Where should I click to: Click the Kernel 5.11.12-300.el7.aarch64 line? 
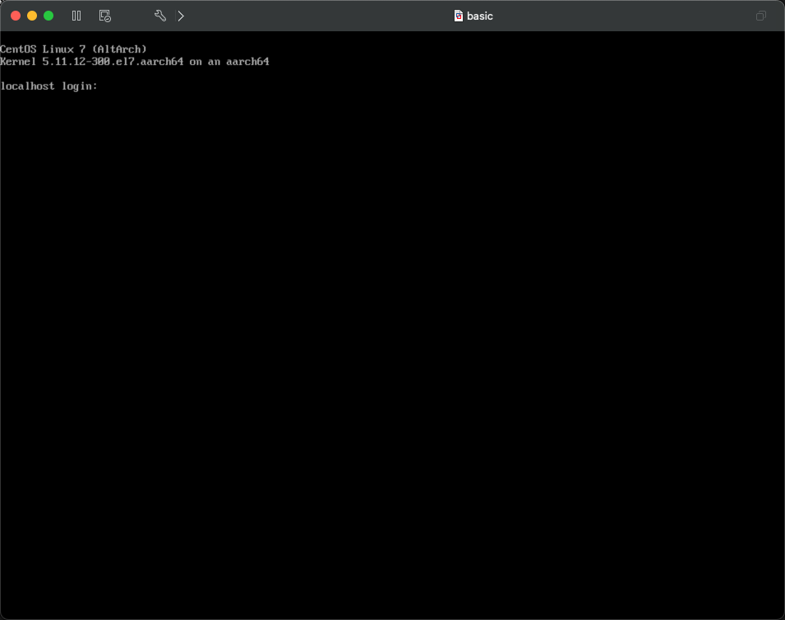135,62
